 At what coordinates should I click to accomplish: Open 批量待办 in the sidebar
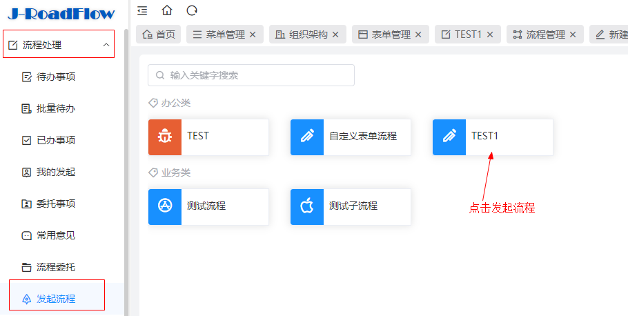click(x=62, y=108)
